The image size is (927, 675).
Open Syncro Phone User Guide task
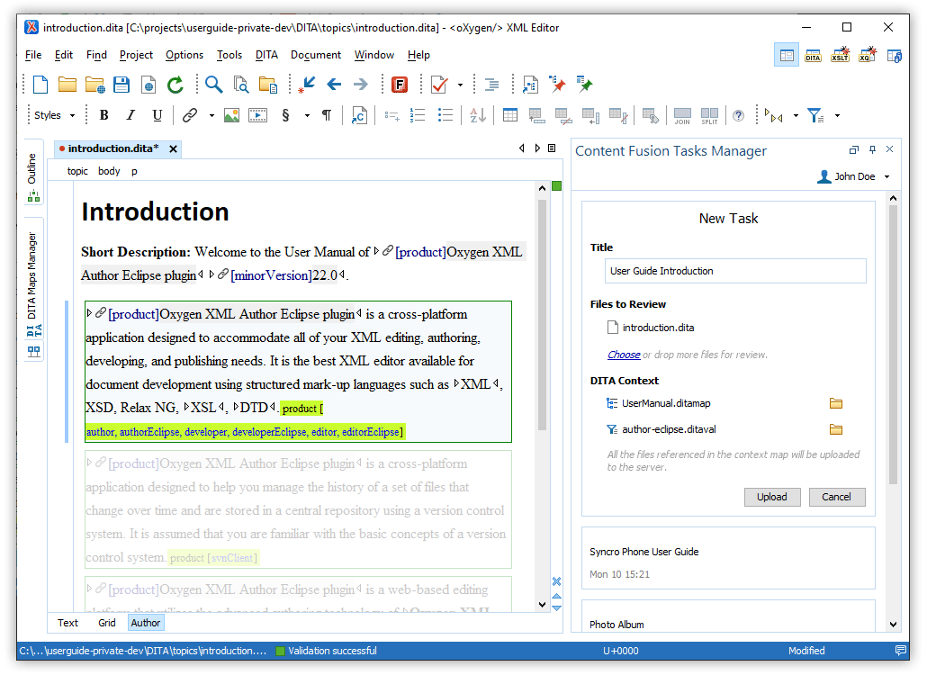tap(728, 558)
